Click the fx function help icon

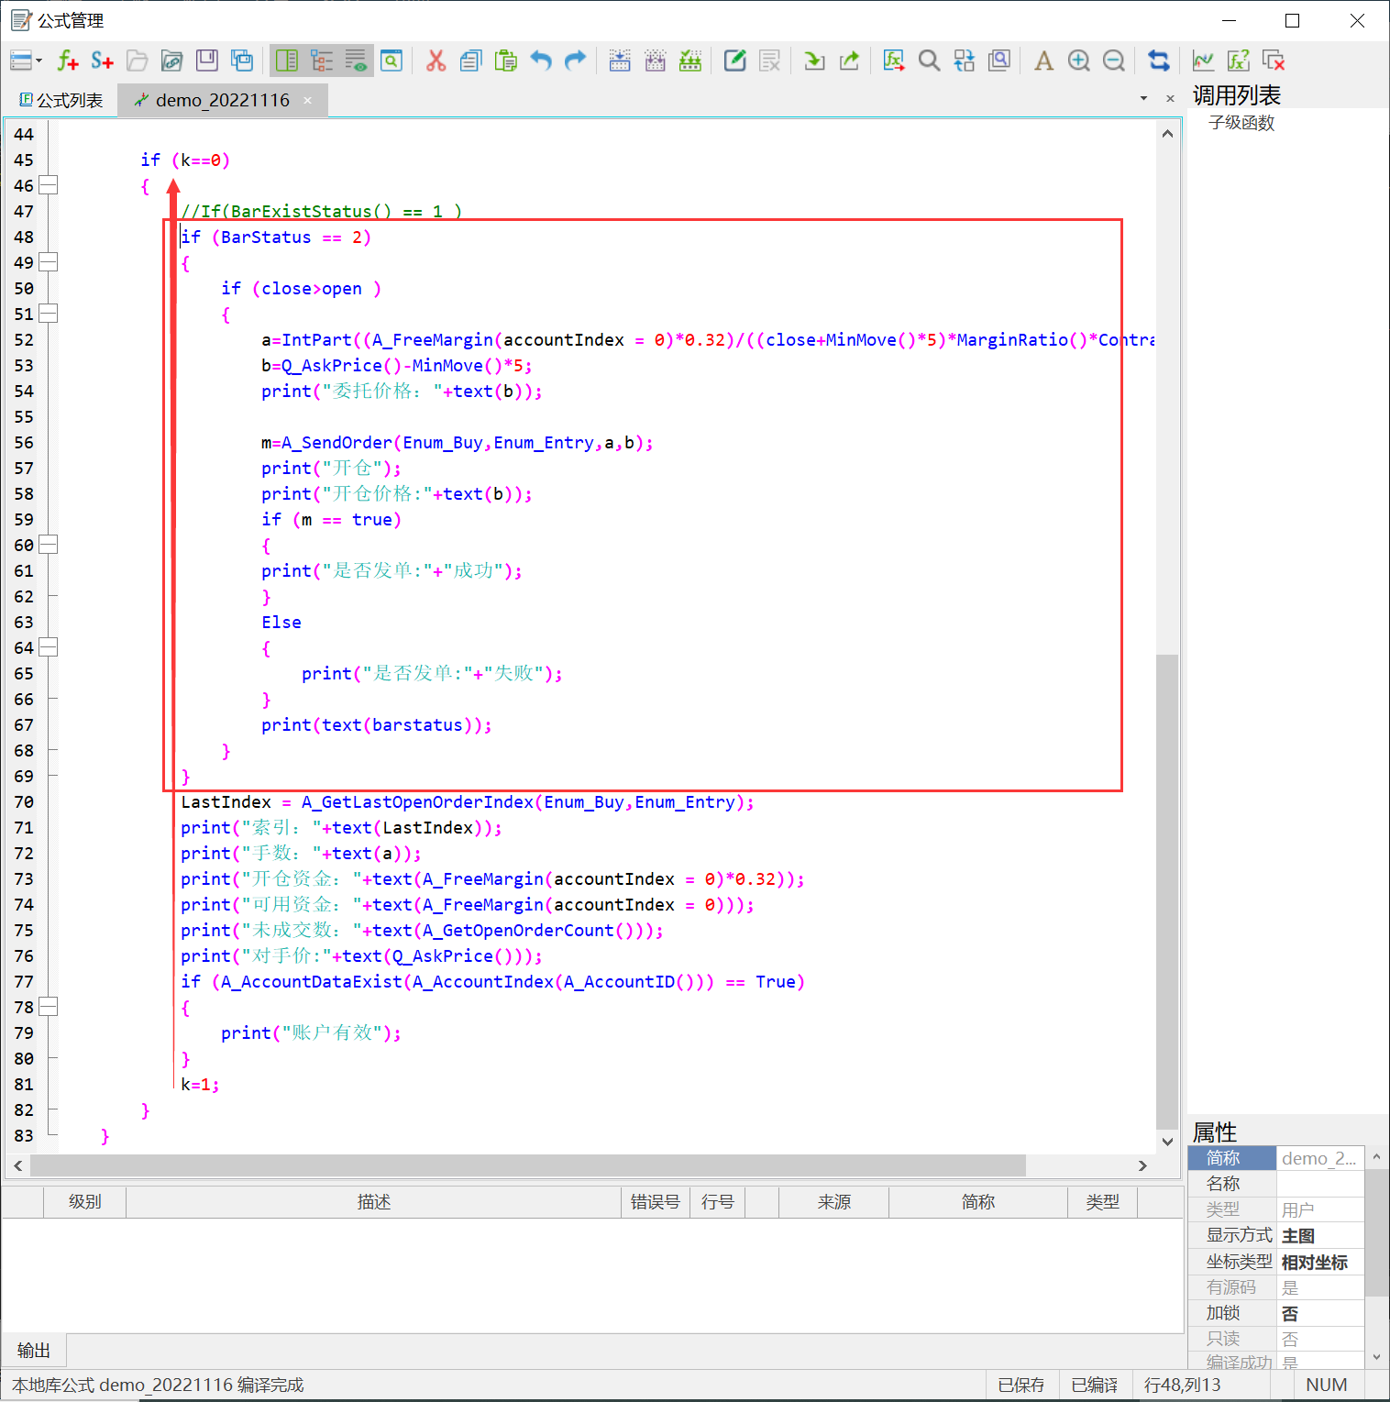coord(1239,61)
